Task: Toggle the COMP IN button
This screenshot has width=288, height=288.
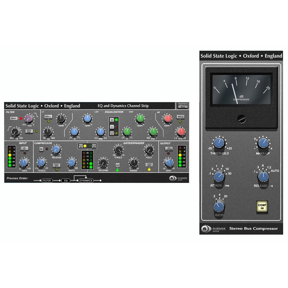Action: point(262,206)
